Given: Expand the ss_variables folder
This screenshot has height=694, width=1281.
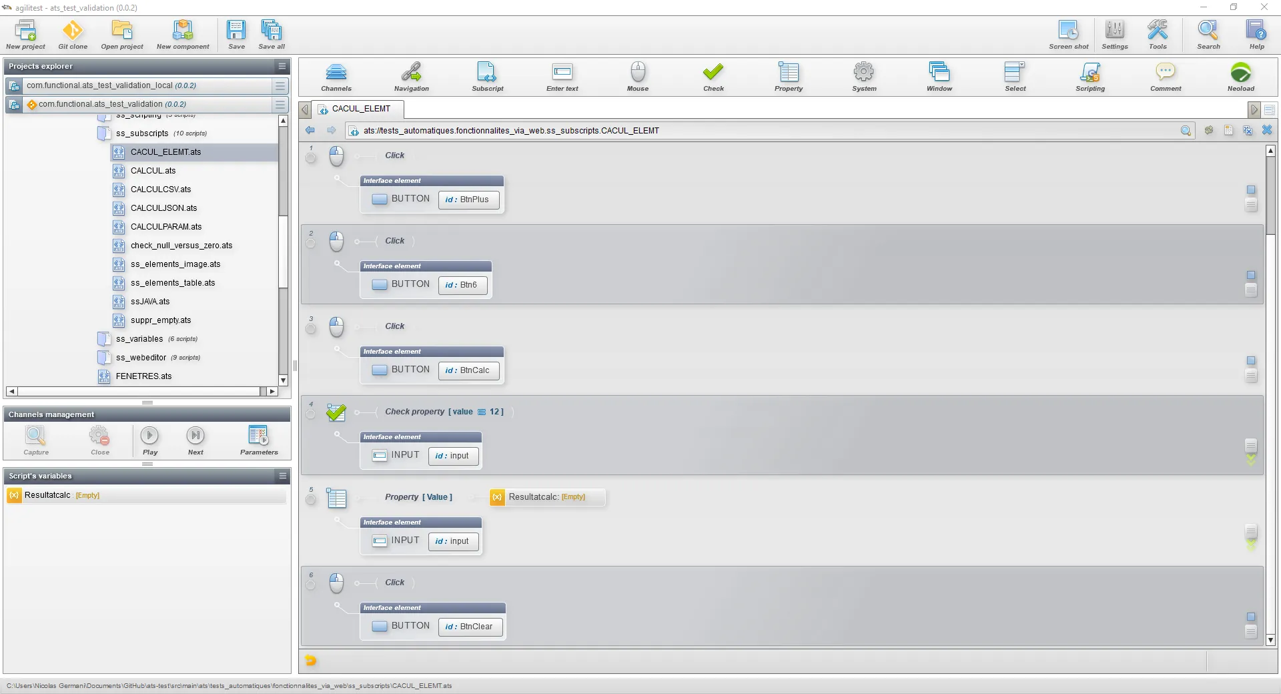Looking at the screenshot, I should (104, 339).
